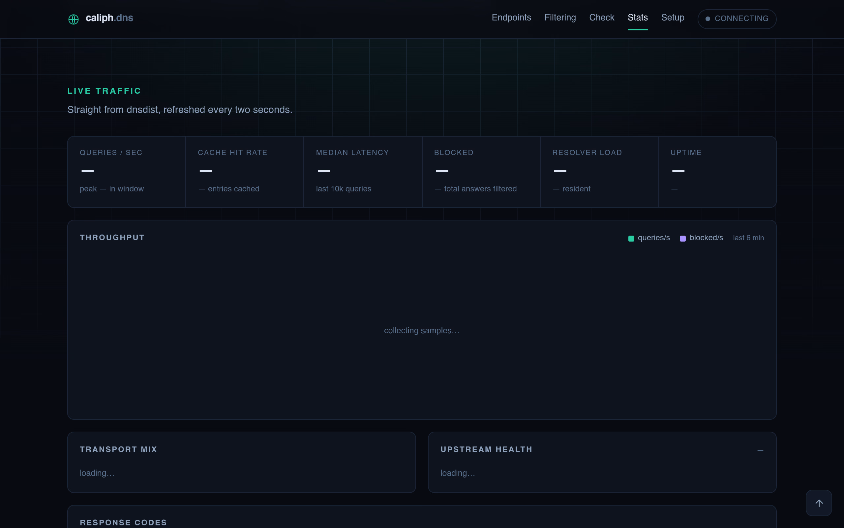
Task: Select the Stats nav tab
Action: [638, 18]
